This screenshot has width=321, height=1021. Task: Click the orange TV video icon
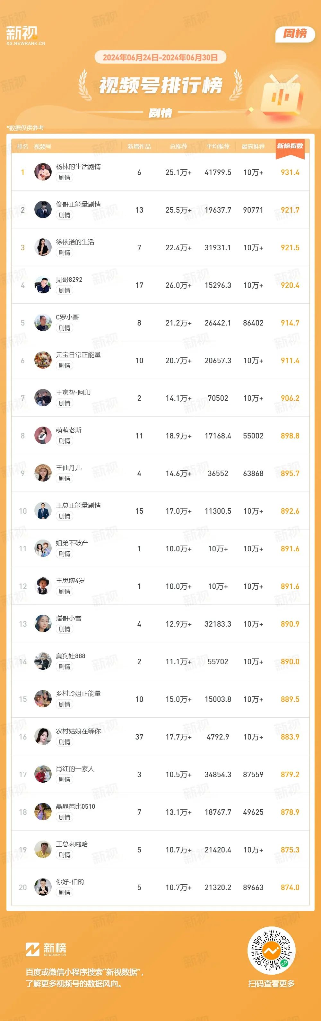point(281,95)
